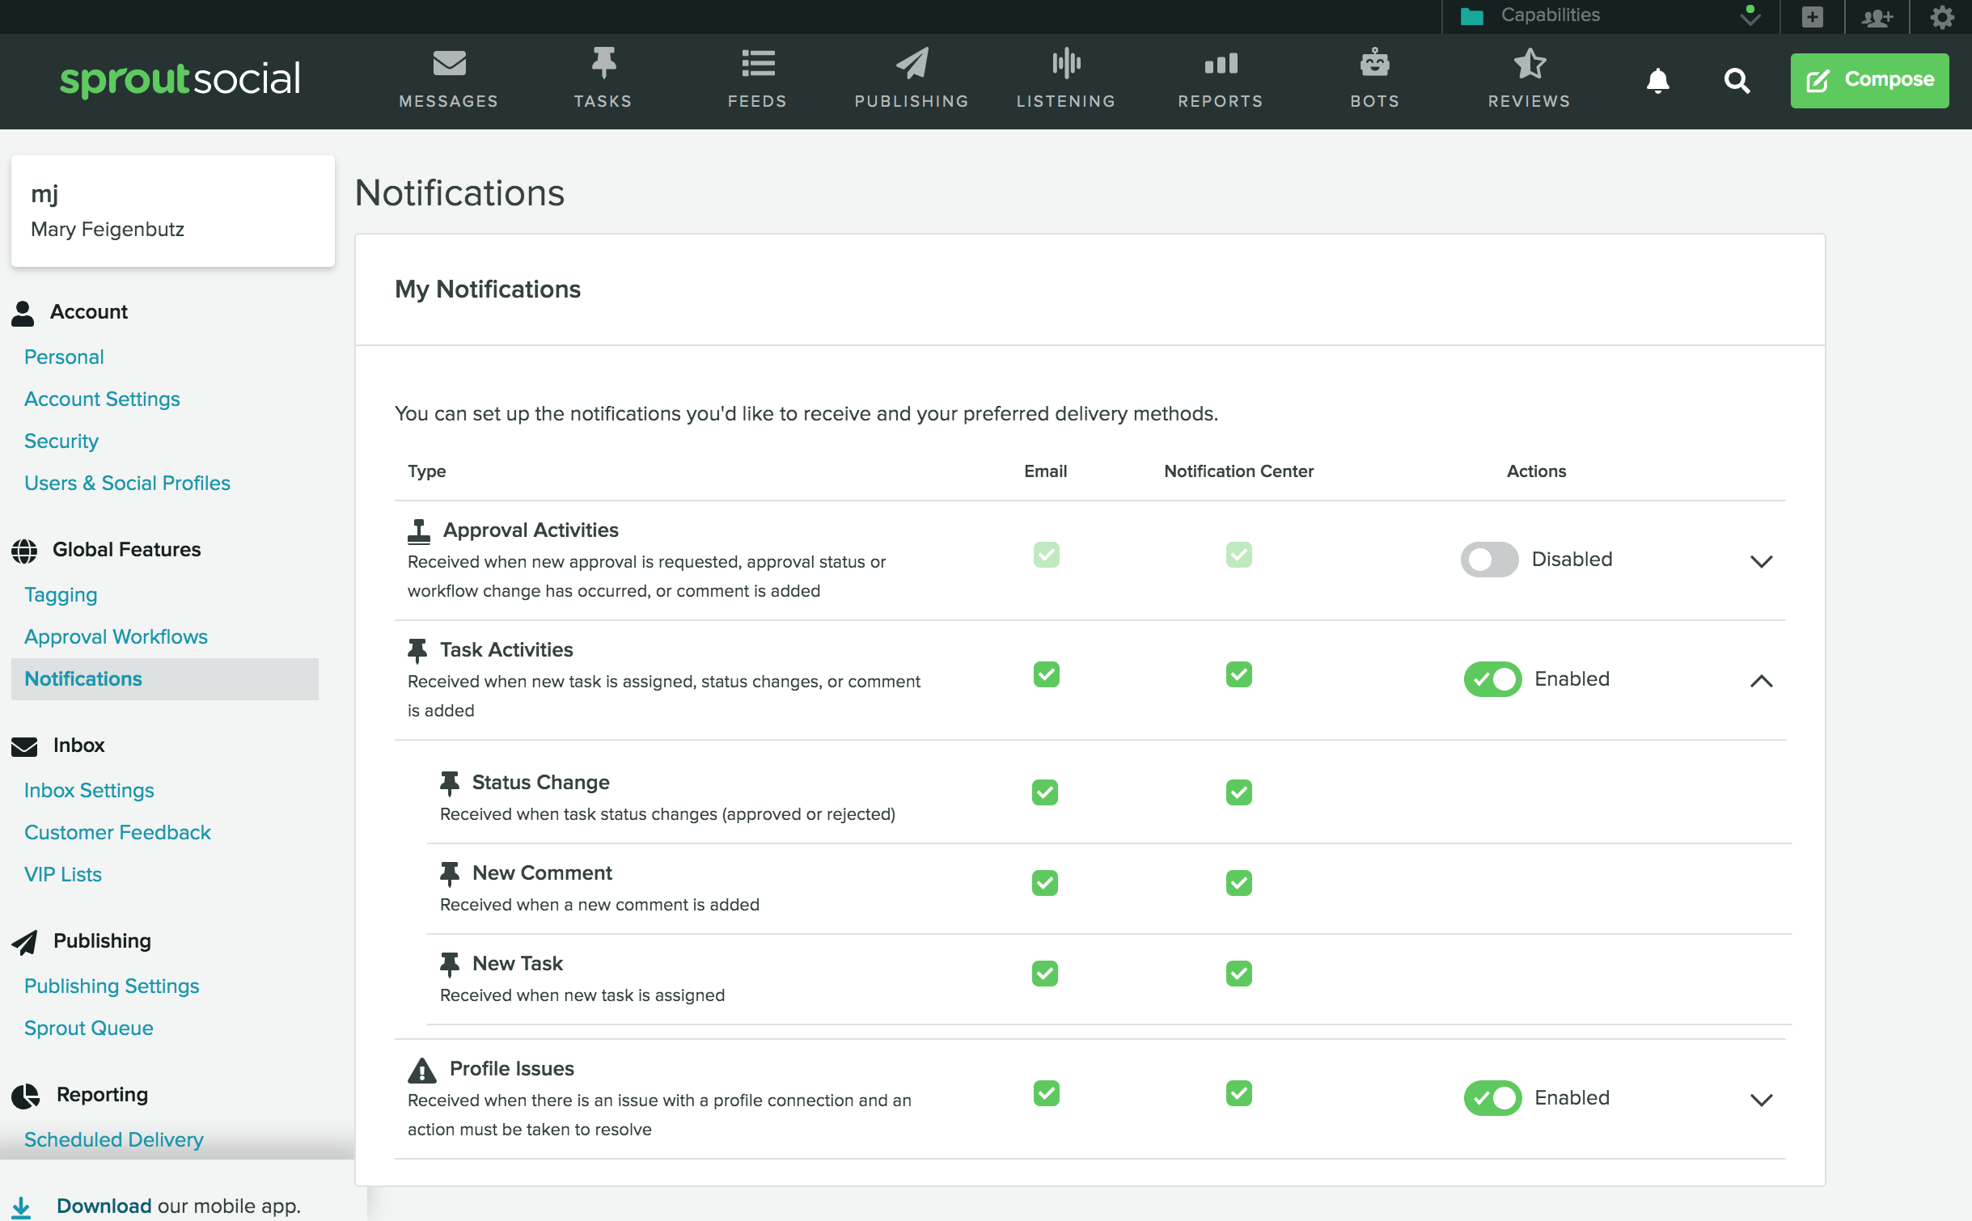Viewport: 1972px width, 1221px height.
Task: Open the Security settings link
Action: 61,442
